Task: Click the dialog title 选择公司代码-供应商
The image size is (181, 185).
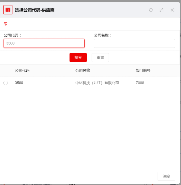Action: pyautogui.click(x=35, y=10)
